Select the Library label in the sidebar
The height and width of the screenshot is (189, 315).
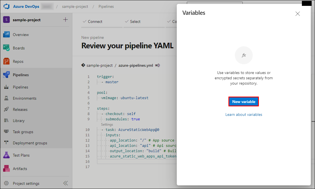(19, 121)
